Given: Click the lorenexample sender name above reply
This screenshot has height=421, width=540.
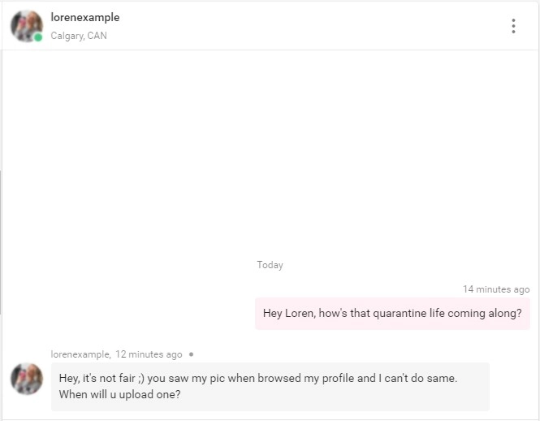Looking at the screenshot, I should point(80,354).
